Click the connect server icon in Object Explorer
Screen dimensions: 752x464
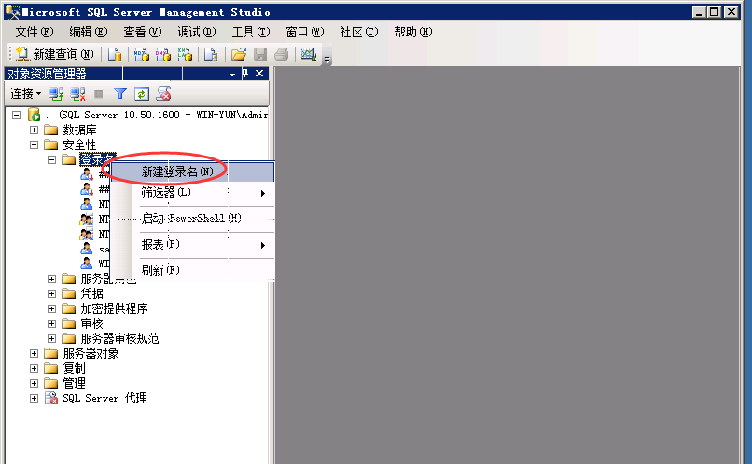pos(56,94)
